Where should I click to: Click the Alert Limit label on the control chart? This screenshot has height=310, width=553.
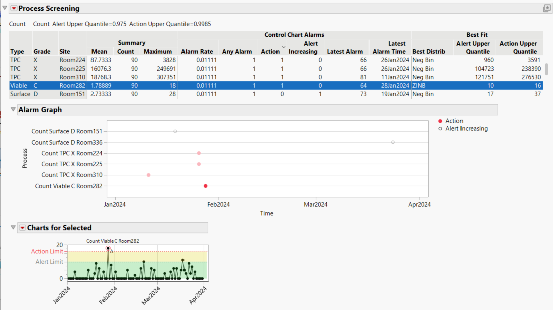[x=49, y=262]
